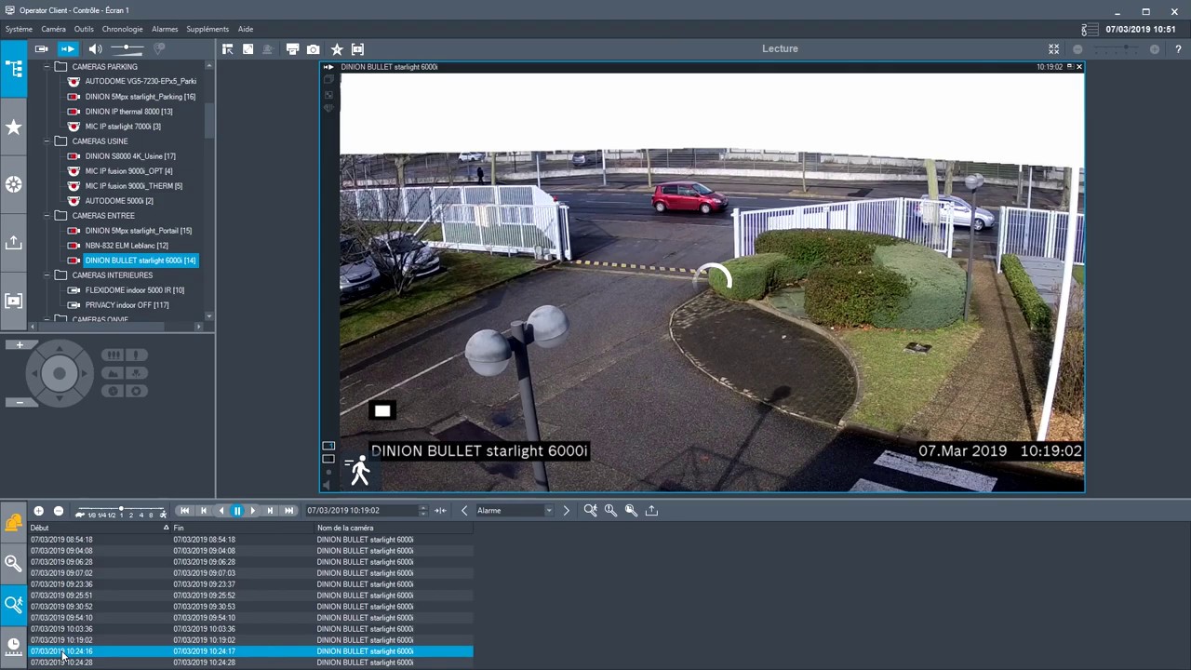Viewport: 1191px width, 670px height.
Task: Toggle full screen expand icon
Action: point(248,48)
